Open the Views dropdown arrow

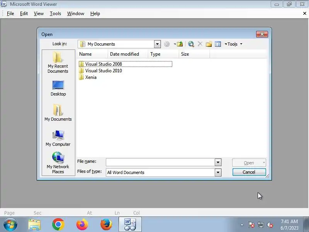[x=226, y=44]
